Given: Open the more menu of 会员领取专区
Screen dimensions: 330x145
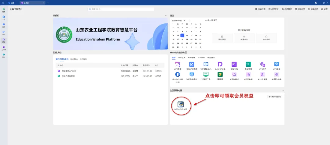Looking at the screenshot, I should click(283, 90).
